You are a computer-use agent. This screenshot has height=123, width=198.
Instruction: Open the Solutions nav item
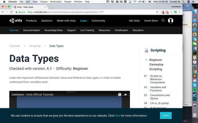(x=47, y=21)
